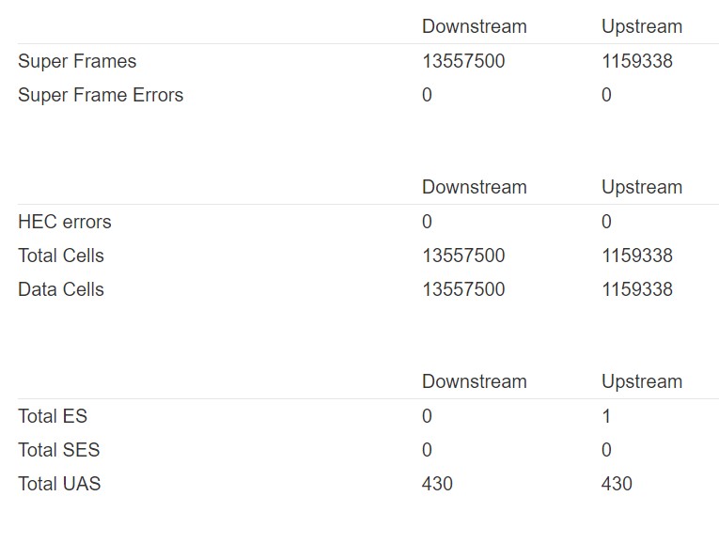Click the Downstream header above HEC errors
The height and width of the screenshot is (558, 719).
(474, 187)
